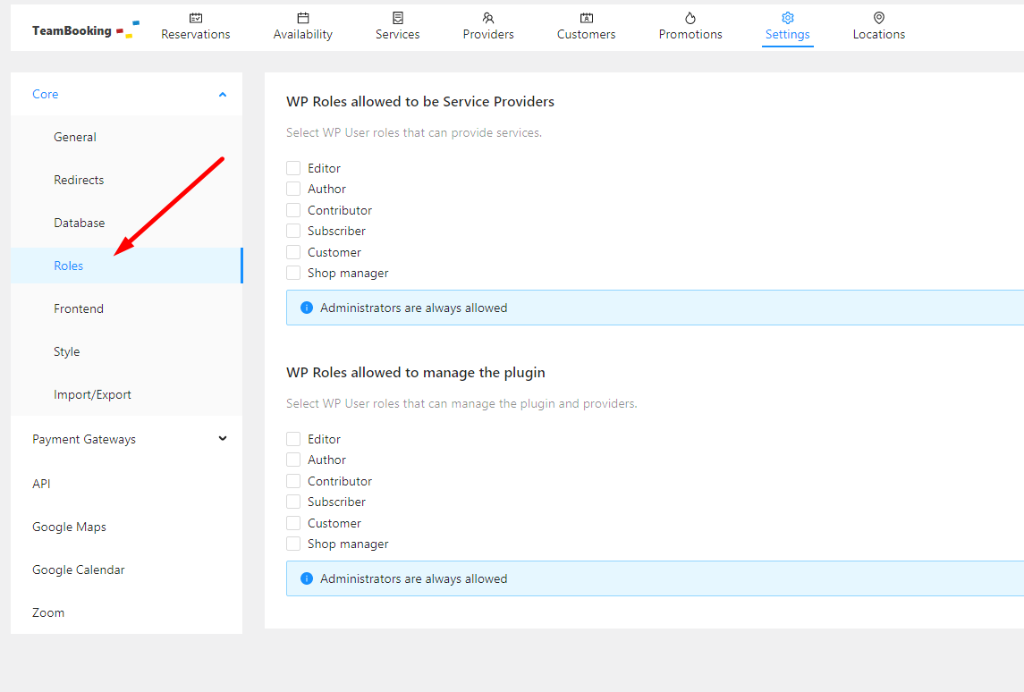This screenshot has height=692, width=1024.
Task: Open the API settings section
Action: [x=41, y=484]
